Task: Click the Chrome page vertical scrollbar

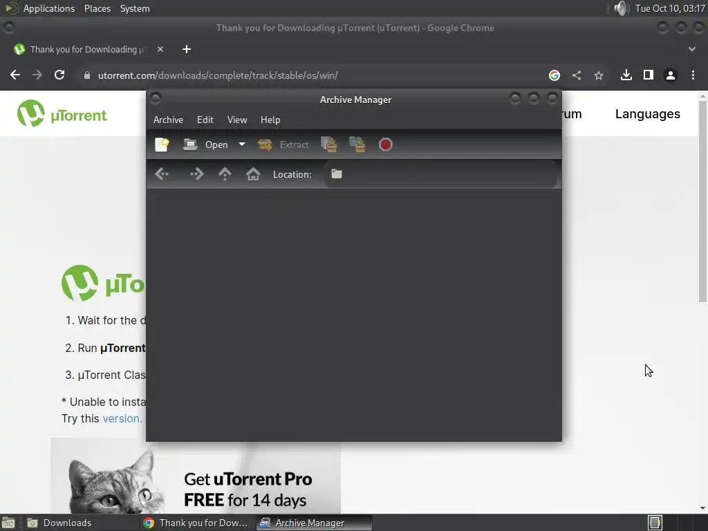Action: click(702, 201)
